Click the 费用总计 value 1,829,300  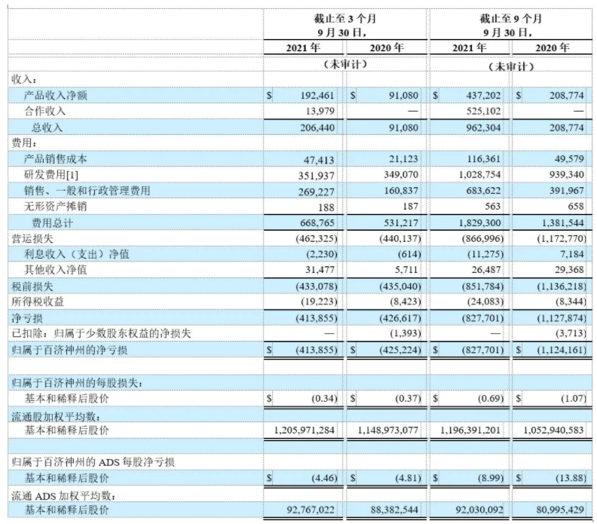click(x=479, y=222)
